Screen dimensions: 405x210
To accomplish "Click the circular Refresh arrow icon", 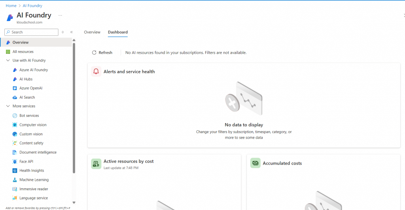I will [x=94, y=52].
